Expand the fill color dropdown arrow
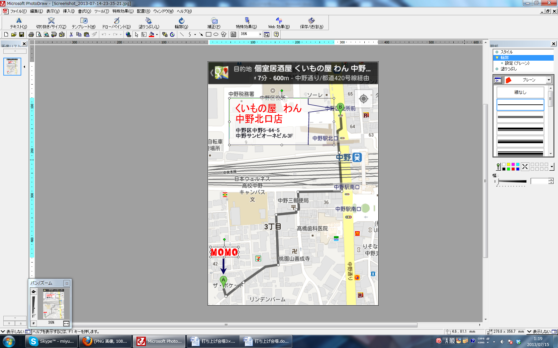 157,34
